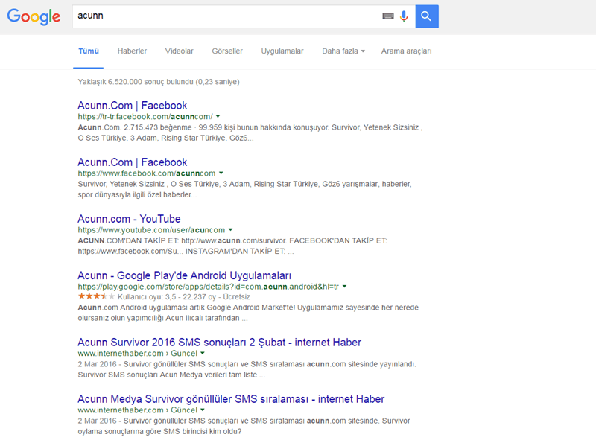596x446 pixels.
Task: Open the on-screen keyboard icon
Action: tap(387, 16)
